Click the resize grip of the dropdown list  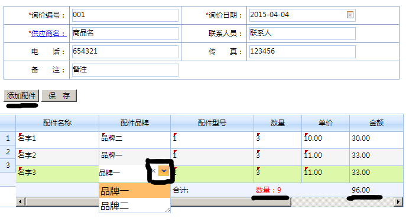(168, 210)
